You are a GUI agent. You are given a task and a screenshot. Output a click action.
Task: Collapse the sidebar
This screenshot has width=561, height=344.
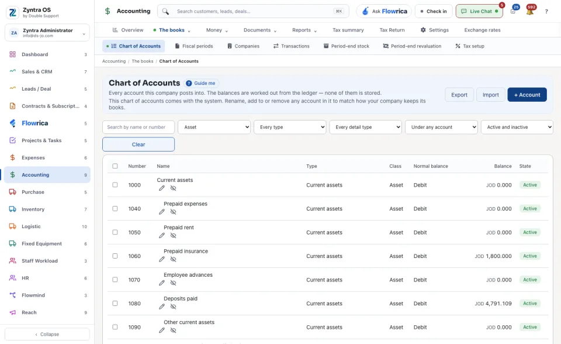pyautogui.click(x=47, y=334)
